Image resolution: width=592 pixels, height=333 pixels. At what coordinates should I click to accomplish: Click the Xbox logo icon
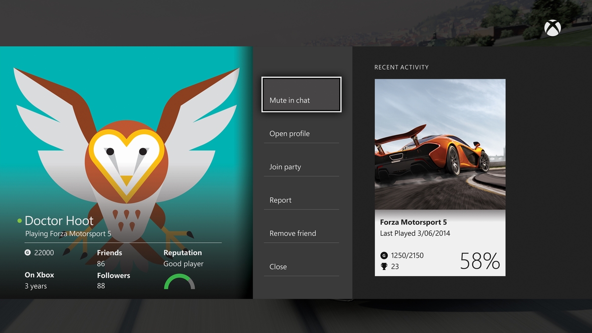coord(553,28)
